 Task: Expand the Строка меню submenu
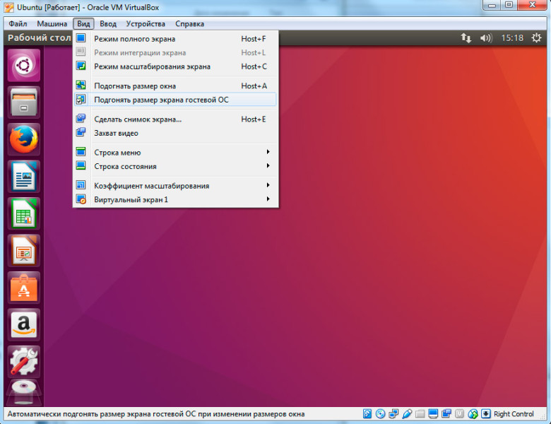pos(175,152)
